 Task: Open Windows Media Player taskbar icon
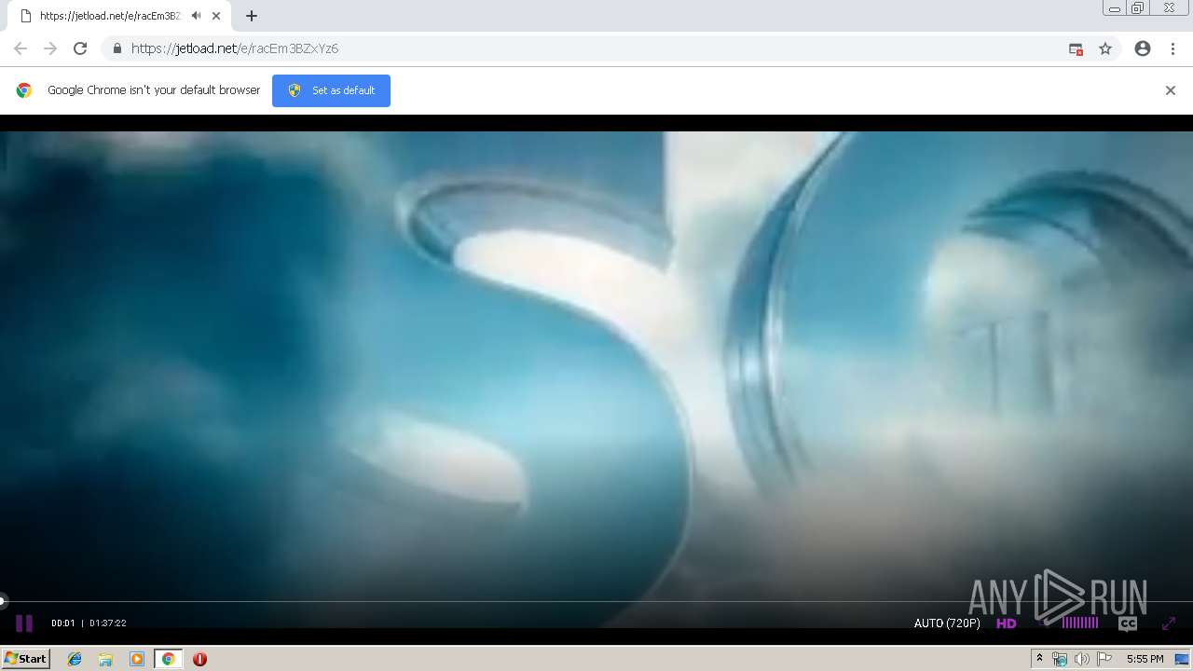(136, 659)
